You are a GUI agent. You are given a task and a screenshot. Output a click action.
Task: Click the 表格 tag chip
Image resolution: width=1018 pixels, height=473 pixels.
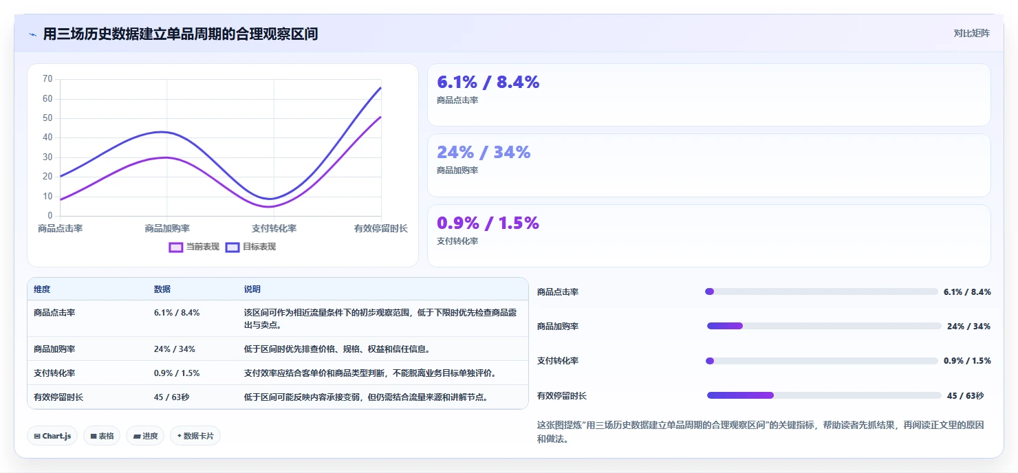click(102, 436)
